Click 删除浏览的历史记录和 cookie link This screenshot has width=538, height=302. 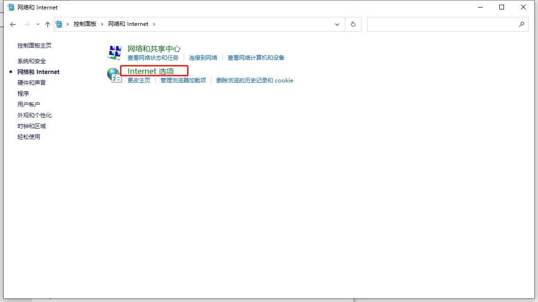tap(255, 81)
